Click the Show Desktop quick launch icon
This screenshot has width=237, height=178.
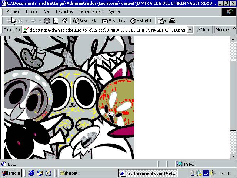(x=48, y=173)
